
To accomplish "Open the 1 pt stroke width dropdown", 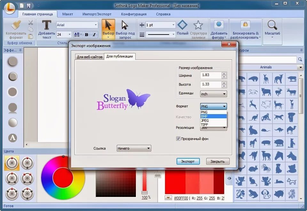I will (x=173, y=25).
